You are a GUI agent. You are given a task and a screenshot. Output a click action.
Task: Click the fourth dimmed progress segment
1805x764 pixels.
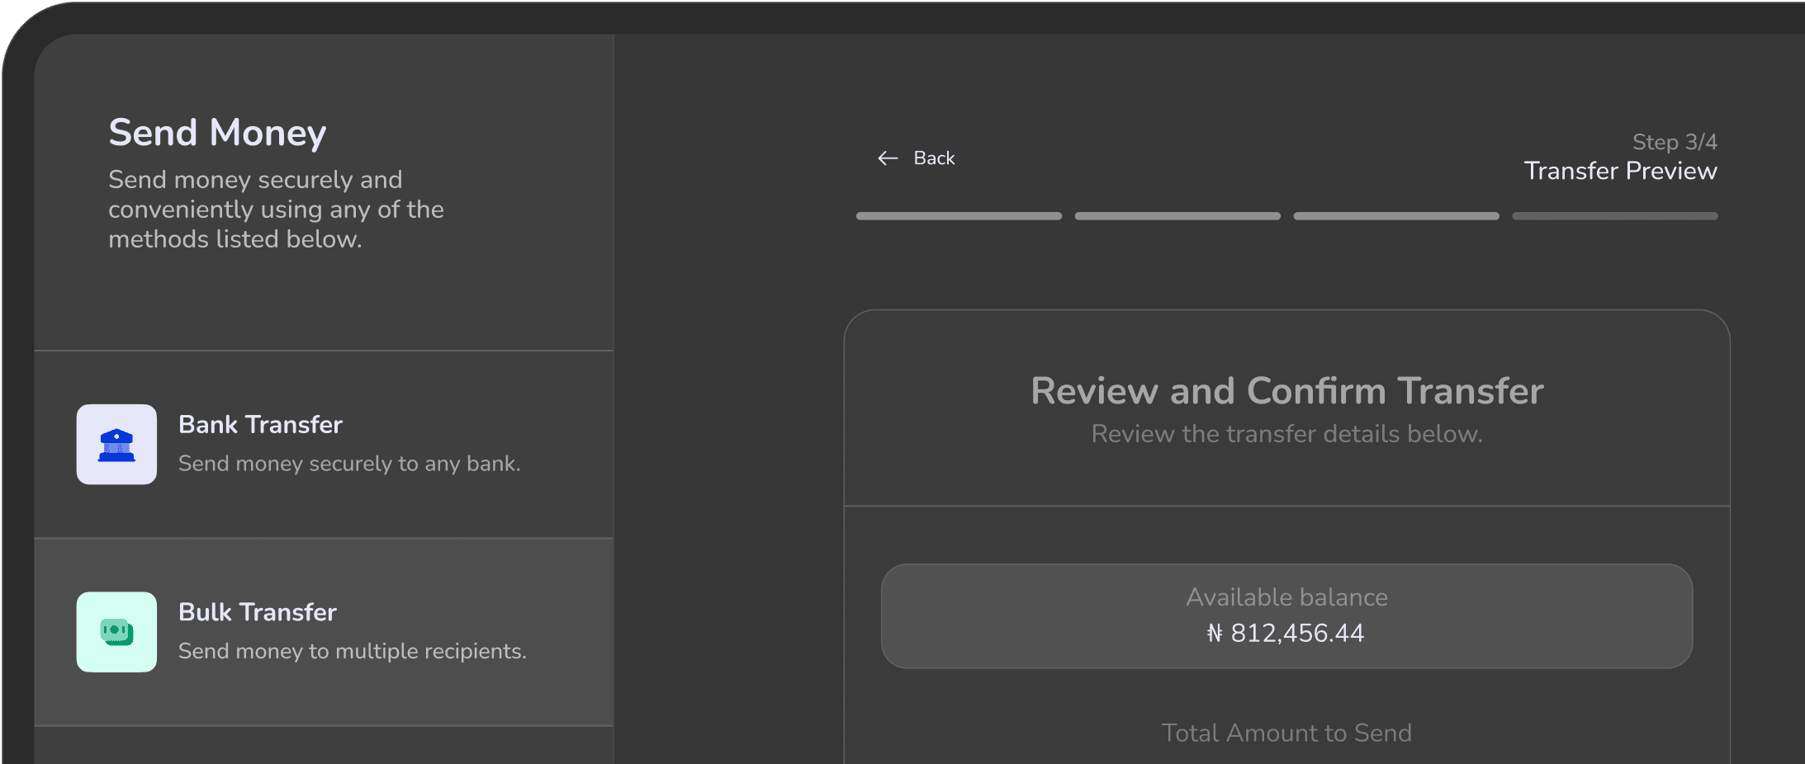[x=1614, y=216]
